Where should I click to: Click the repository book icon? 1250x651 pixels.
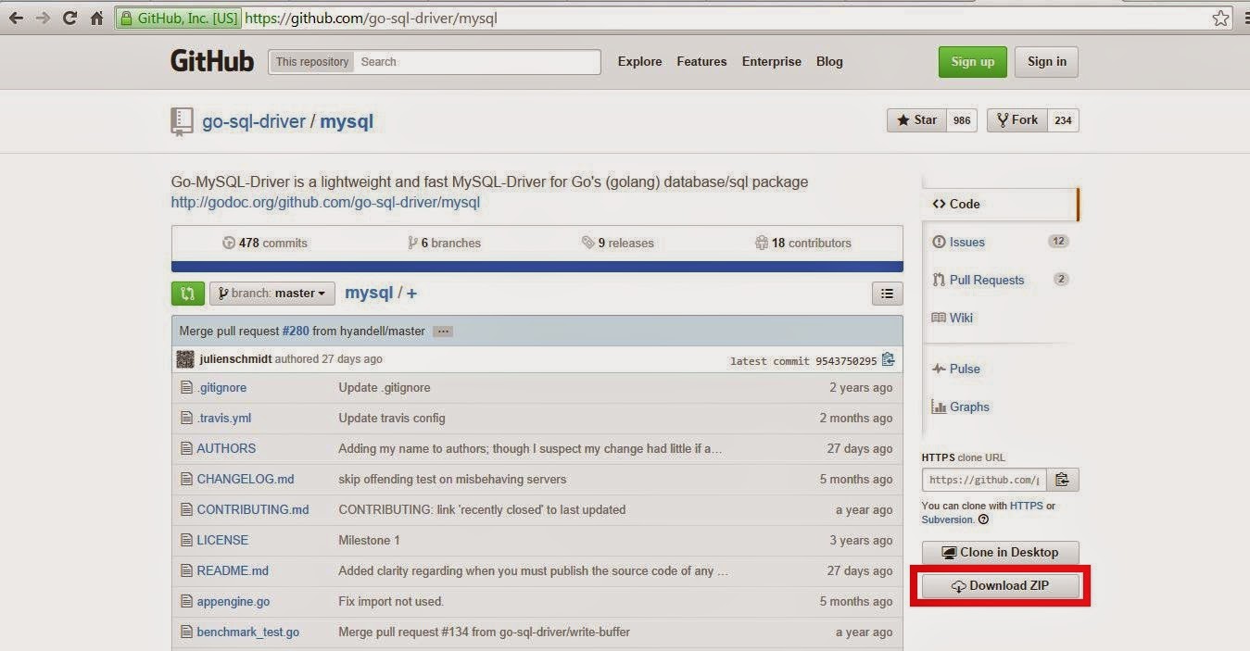point(182,121)
